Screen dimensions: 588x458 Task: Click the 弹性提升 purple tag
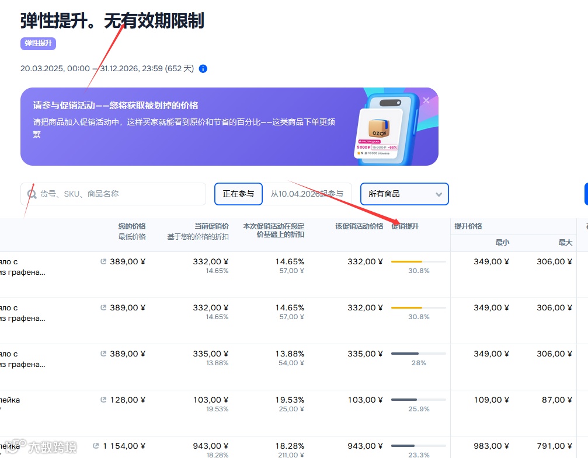(39, 43)
